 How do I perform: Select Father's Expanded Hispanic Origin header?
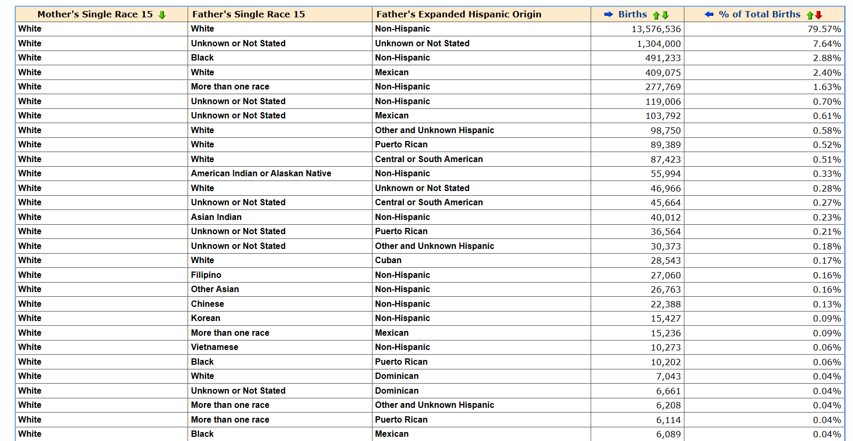[x=459, y=14]
